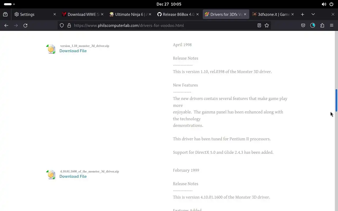The image size is (338, 211).
Task: Click the 'Release Notes' heading under February 1999
Action: 185,184
